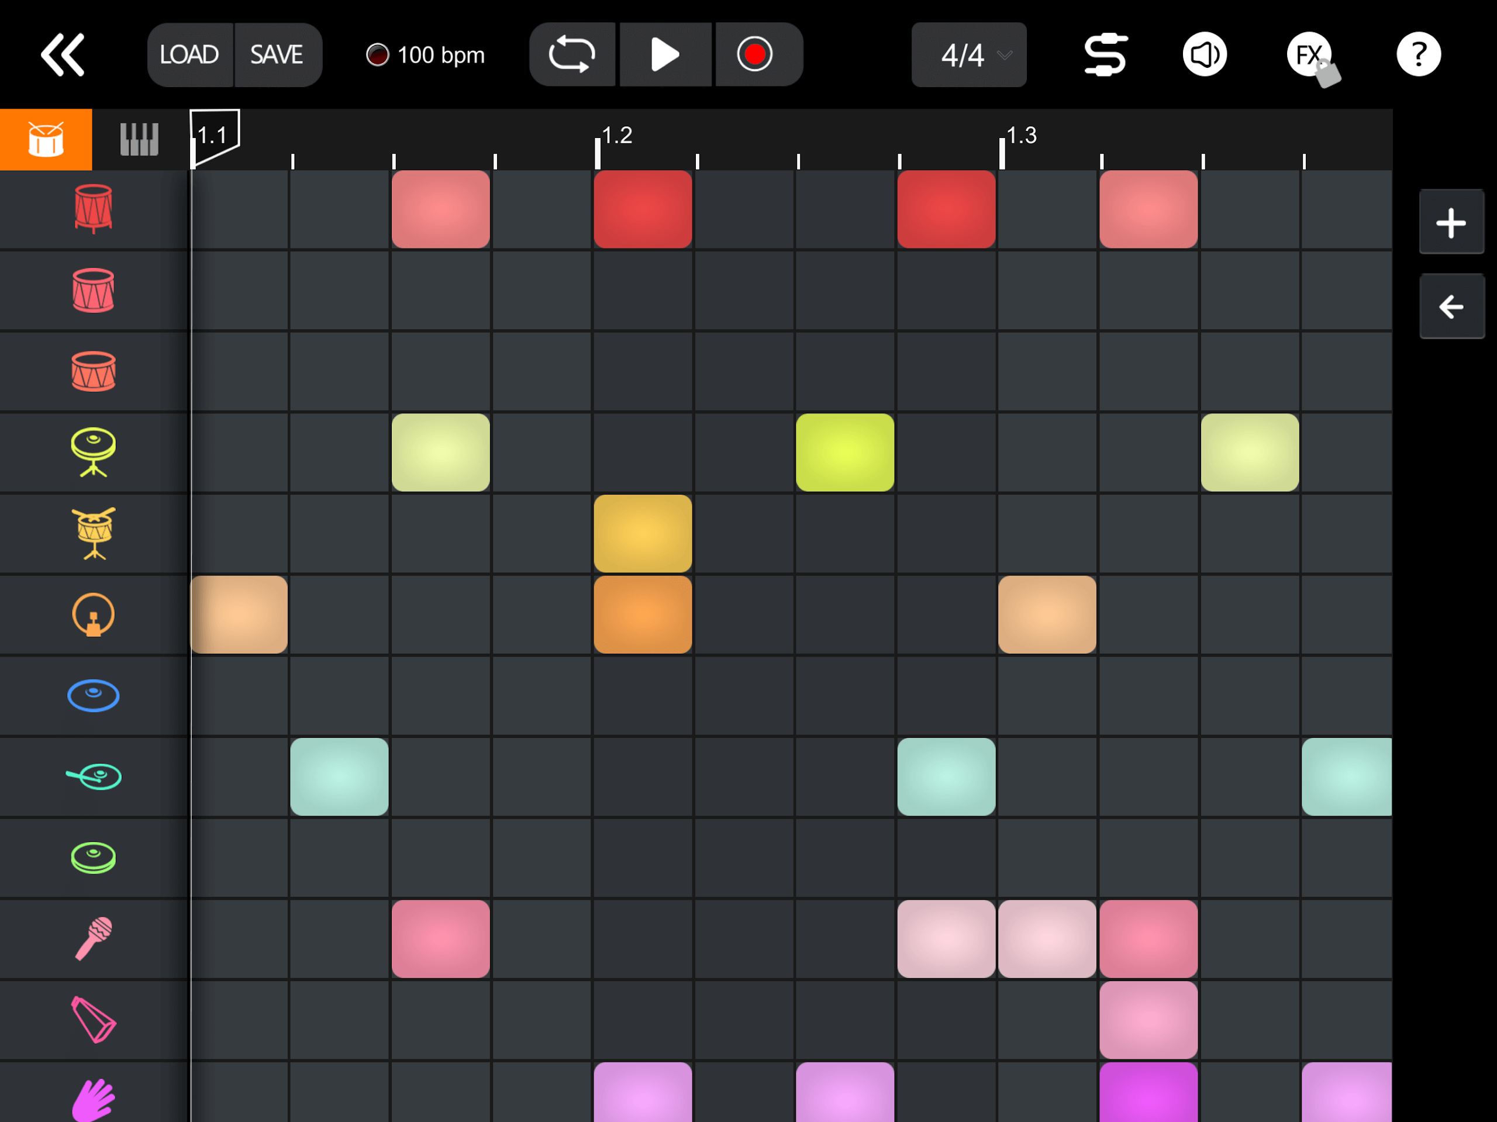Open the FX effects panel
This screenshot has height=1122, width=1497.
tap(1309, 54)
